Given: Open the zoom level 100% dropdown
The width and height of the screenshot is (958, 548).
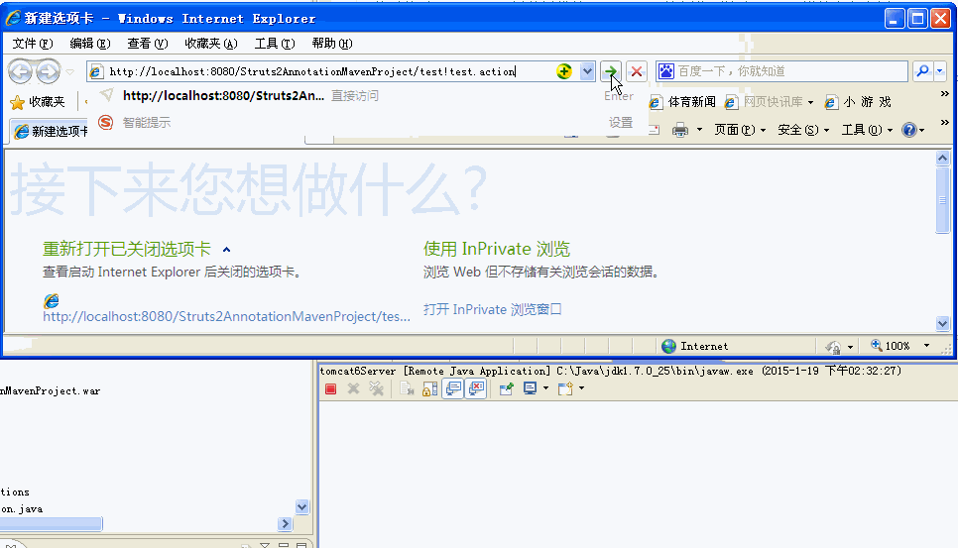Looking at the screenshot, I should point(927,346).
